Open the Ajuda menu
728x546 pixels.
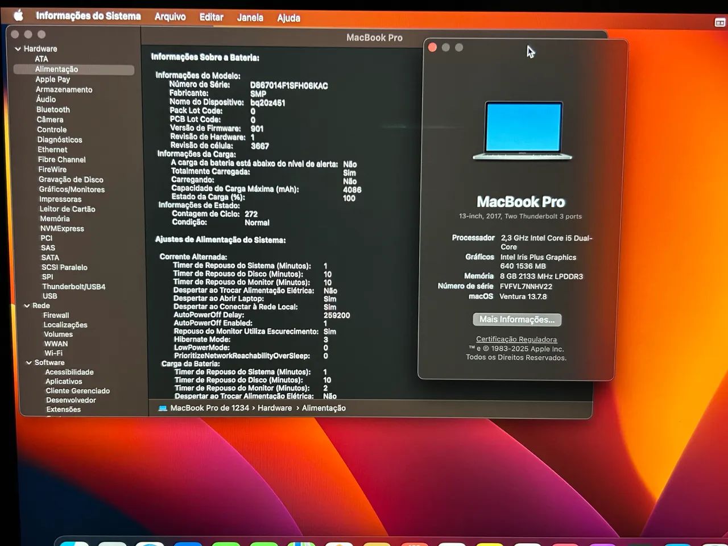pyautogui.click(x=288, y=18)
